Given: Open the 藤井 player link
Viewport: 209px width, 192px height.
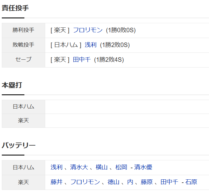Looking at the screenshot, I should (57, 182).
